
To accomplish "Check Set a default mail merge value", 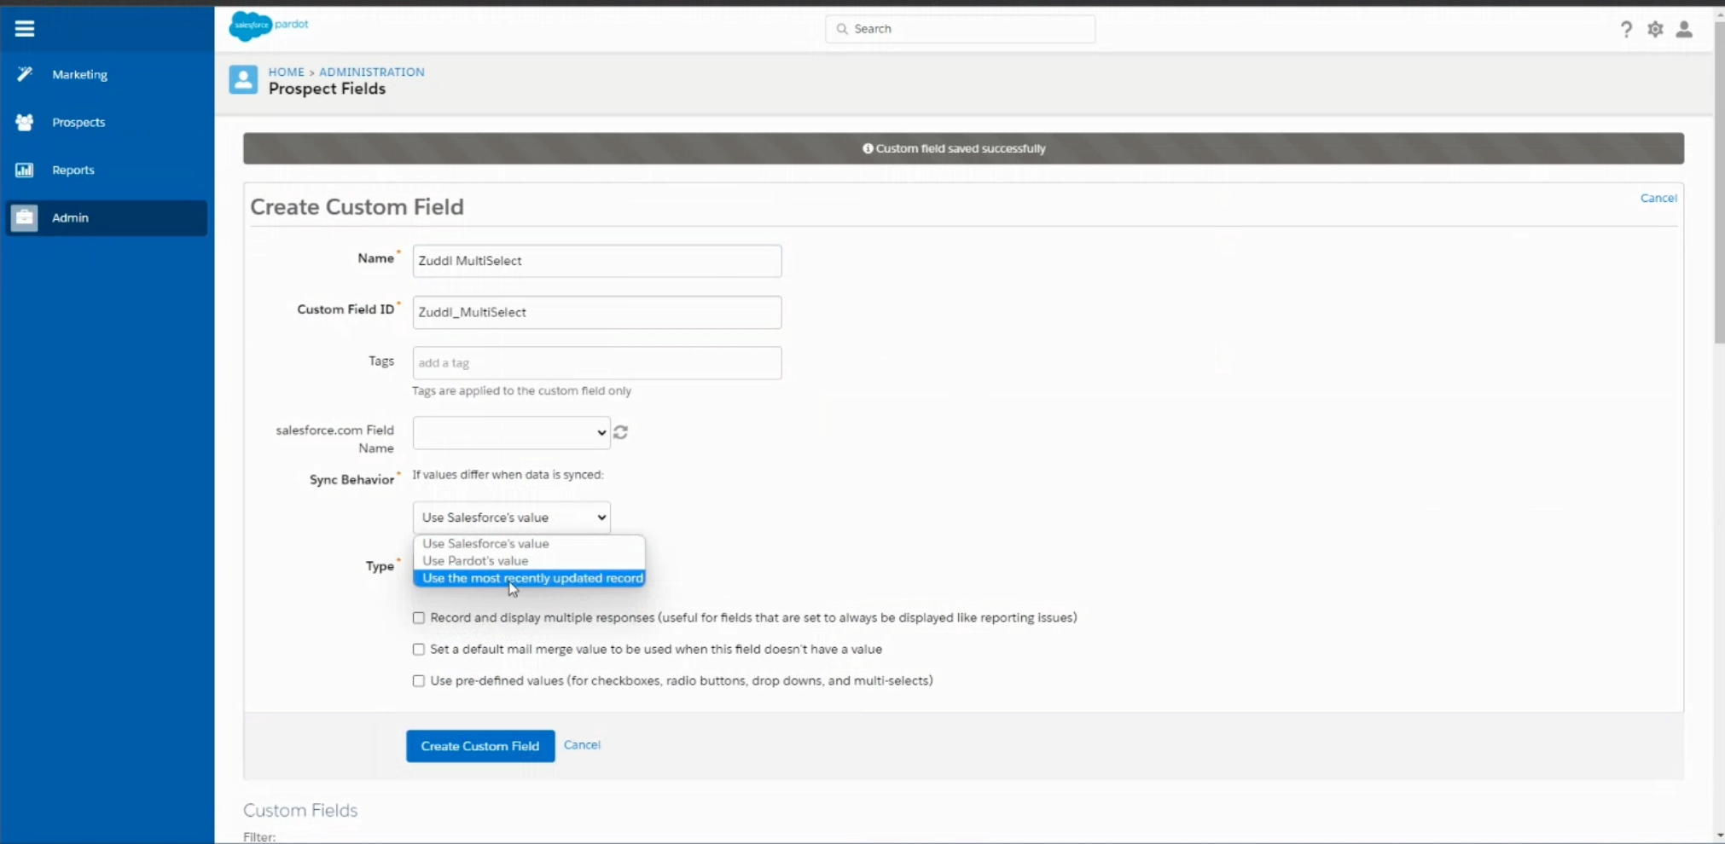I will pos(419,650).
